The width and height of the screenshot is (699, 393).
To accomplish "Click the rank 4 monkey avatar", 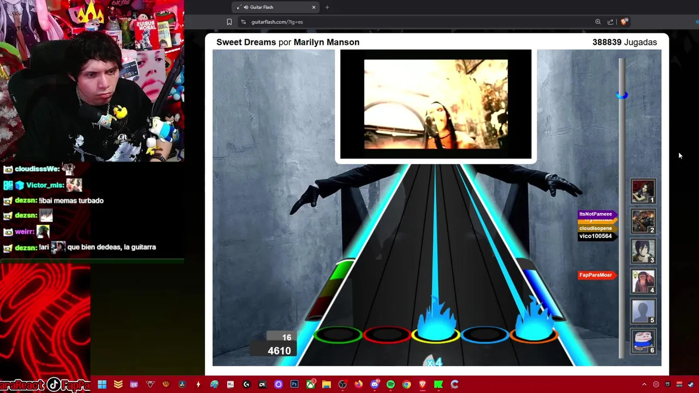I will click(643, 281).
